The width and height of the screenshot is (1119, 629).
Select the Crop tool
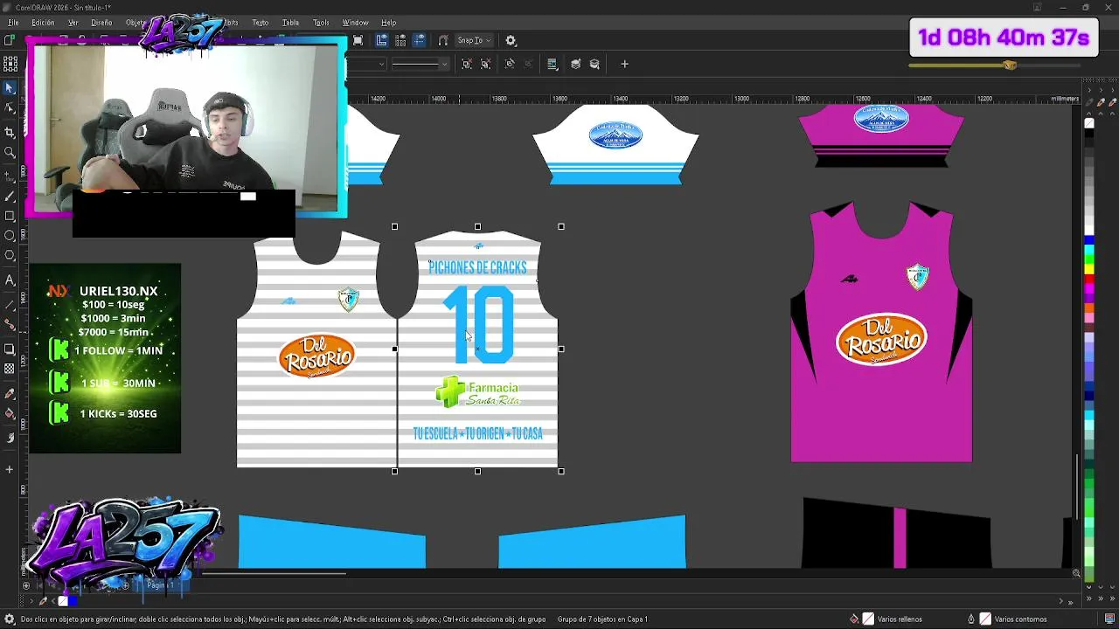coord(10,132)
